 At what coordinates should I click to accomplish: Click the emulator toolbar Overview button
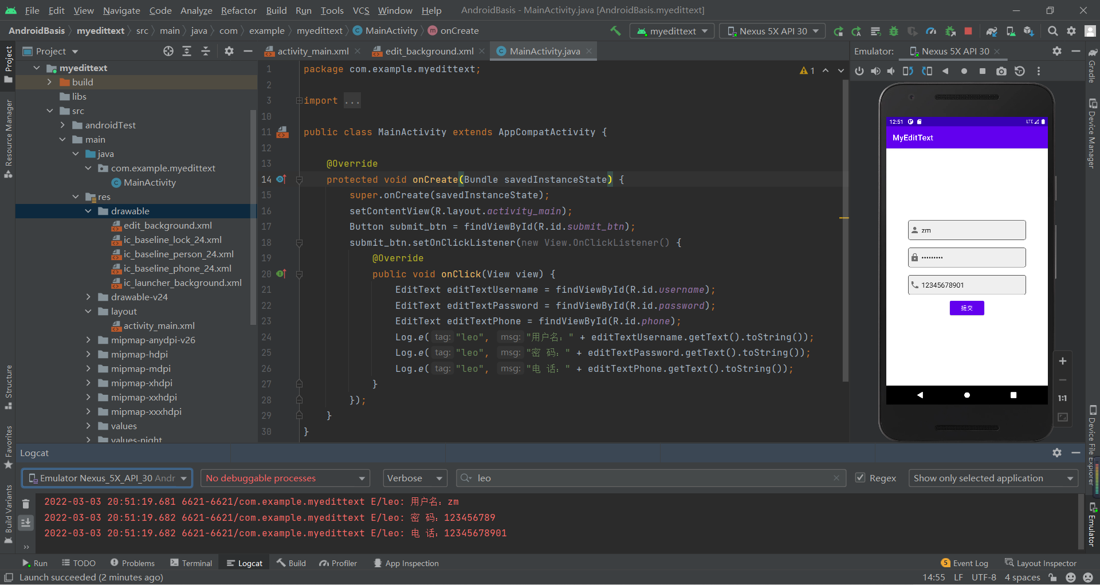pyautogui.click(x=983, y=71)
